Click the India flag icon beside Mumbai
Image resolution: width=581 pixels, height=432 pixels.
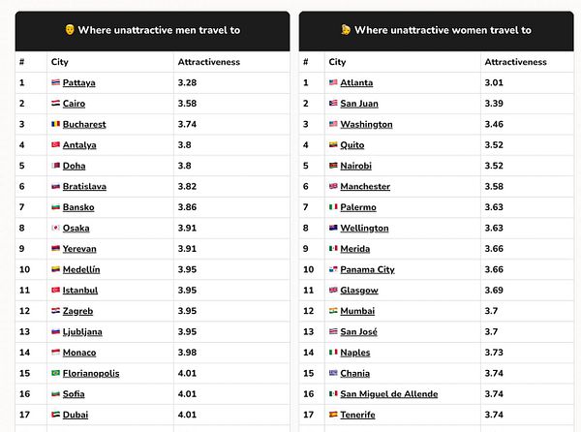coord(333,311)
